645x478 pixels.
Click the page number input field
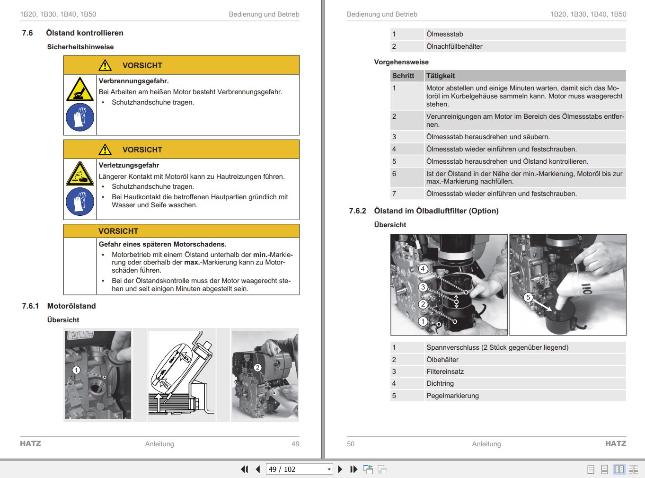(x=289, y=469)
